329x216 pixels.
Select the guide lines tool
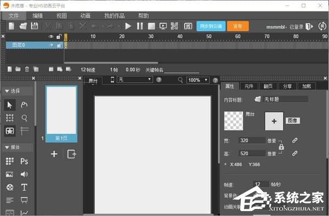point(24,131)
